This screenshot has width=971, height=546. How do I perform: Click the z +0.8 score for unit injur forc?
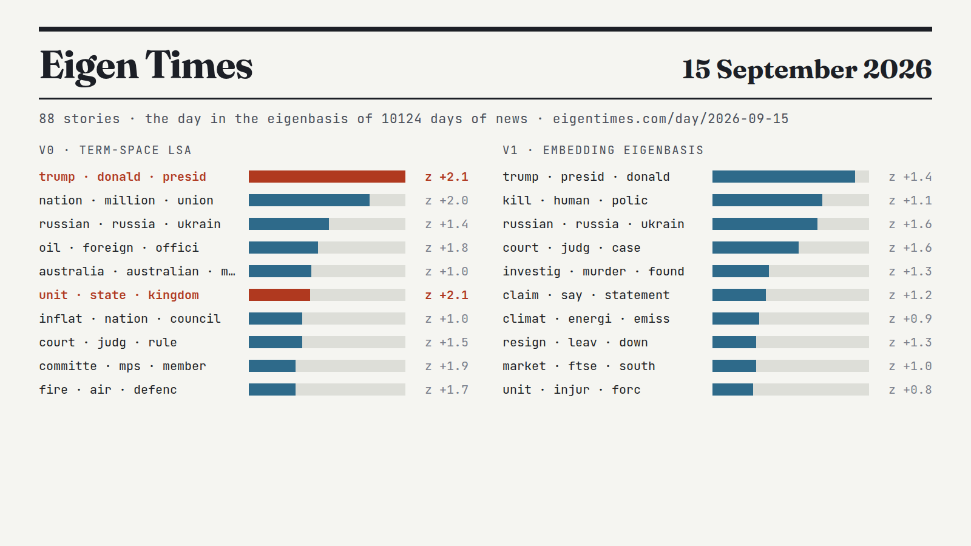[x=910, y=389]
